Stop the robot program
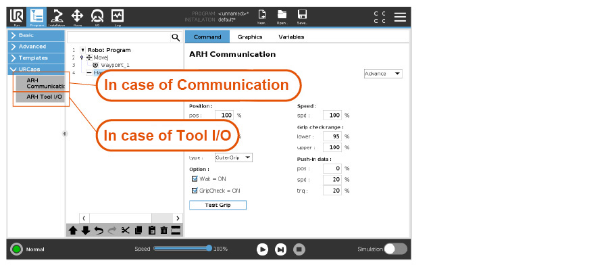This screenshot has height=267, width=608. click(299, 249)
